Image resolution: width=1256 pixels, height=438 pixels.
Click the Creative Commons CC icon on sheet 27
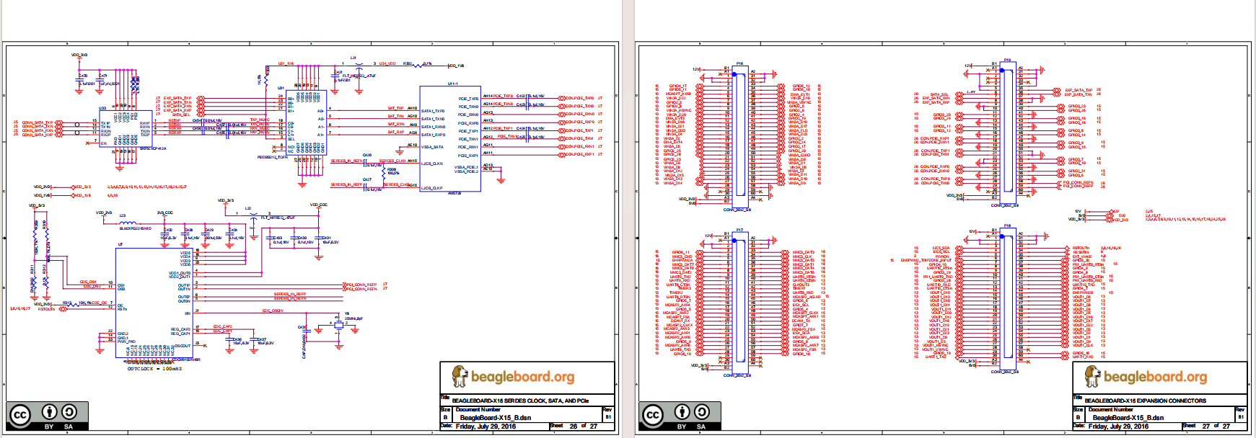(653, 416)
